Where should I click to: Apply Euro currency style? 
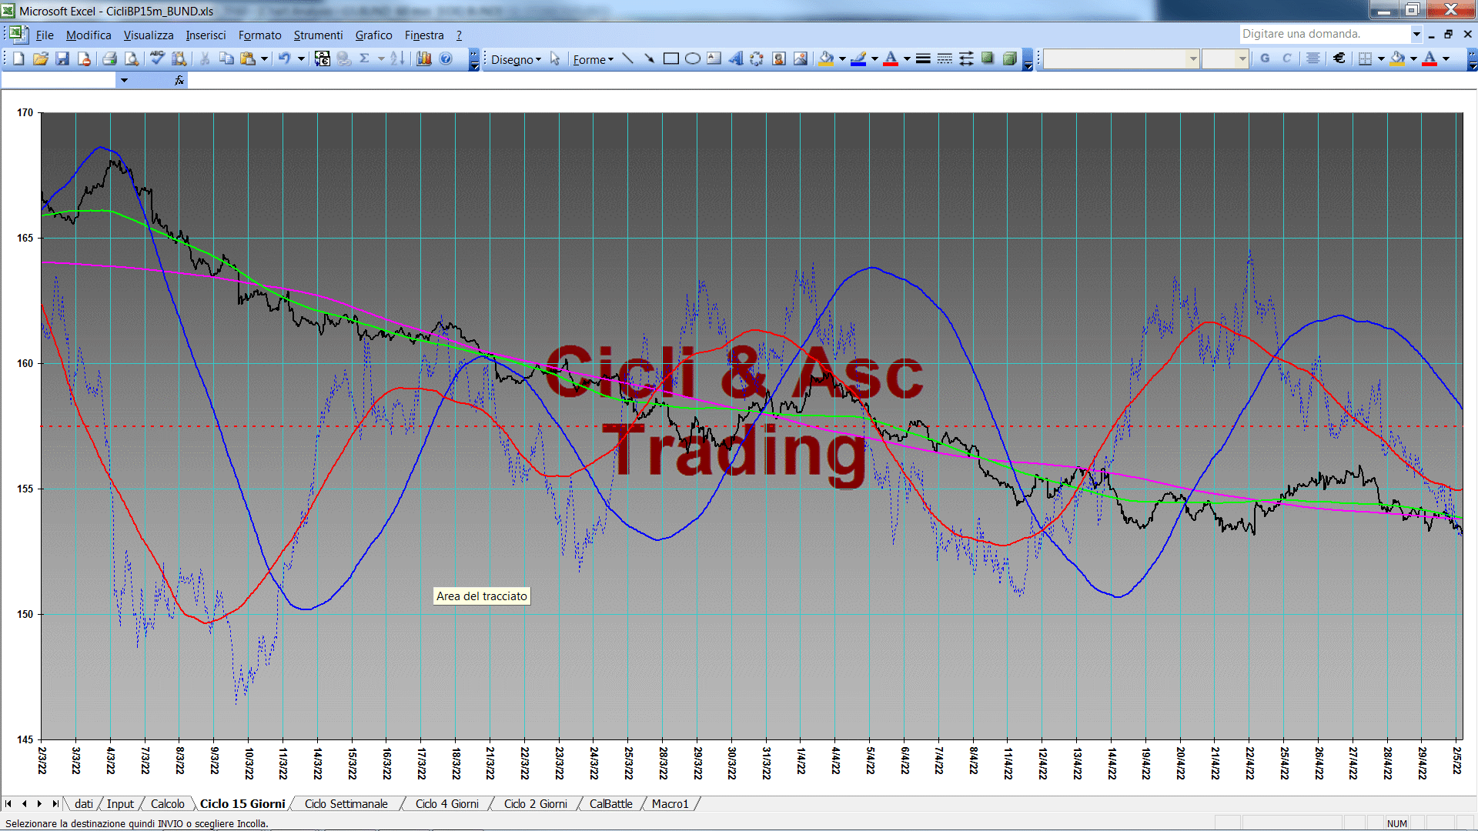tap(1339, 58)
